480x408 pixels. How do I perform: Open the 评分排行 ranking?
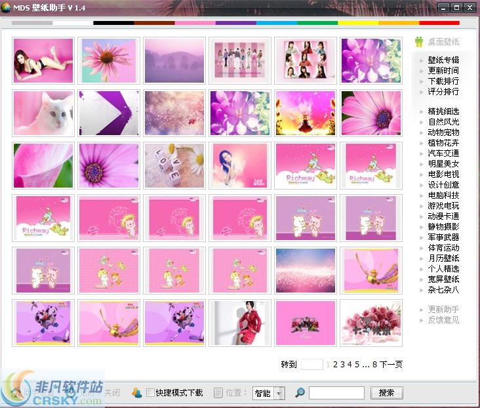[x=443, y=91]
